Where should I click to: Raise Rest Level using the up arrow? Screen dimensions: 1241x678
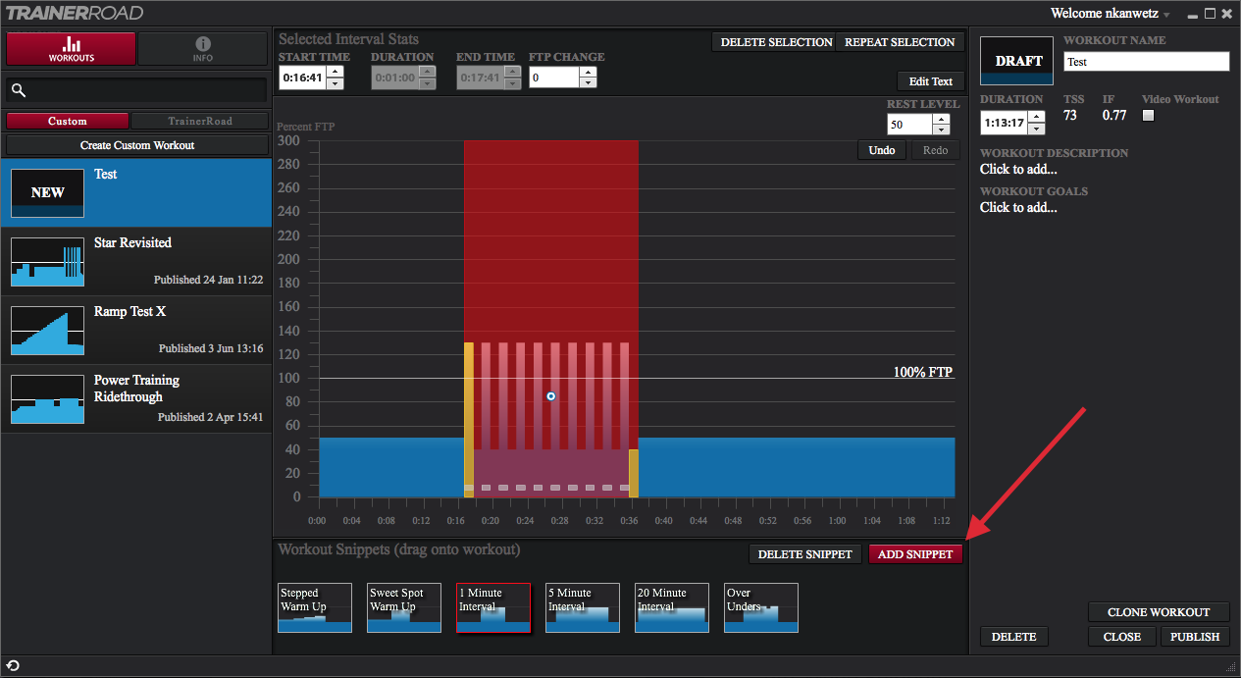coord(942,120)
